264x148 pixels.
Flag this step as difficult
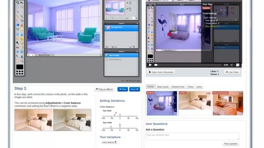[x=104, y=89]
